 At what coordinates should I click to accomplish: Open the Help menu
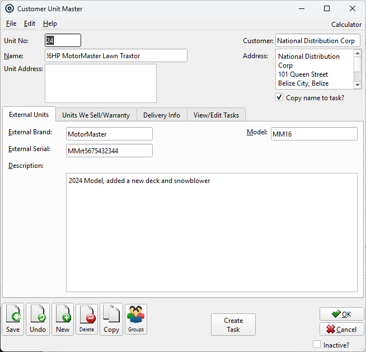coord(50,24)
